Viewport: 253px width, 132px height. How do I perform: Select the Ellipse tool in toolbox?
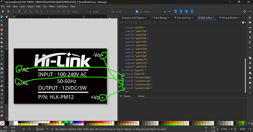pos(2,34)
